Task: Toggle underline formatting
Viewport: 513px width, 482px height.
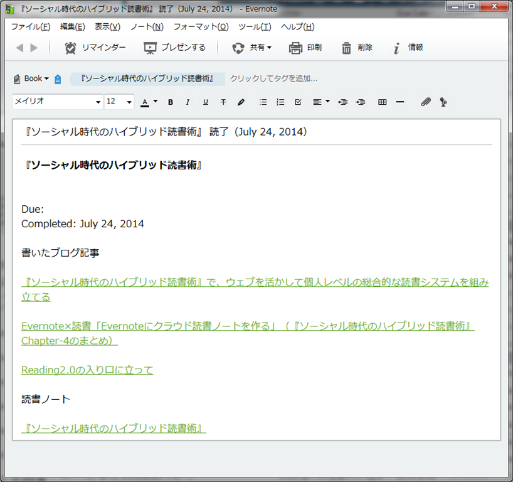Action: pyautogui.click(x=206, y=102)
